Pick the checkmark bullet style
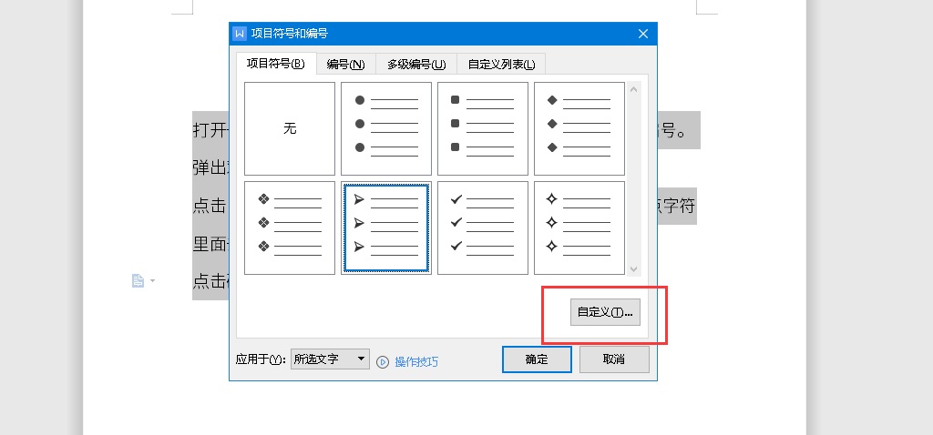Viewport: 933px width, 435px height. tap(483, 228)
